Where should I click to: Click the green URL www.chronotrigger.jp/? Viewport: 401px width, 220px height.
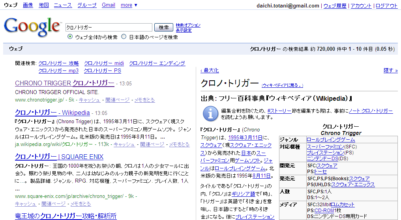click(39, 100)
